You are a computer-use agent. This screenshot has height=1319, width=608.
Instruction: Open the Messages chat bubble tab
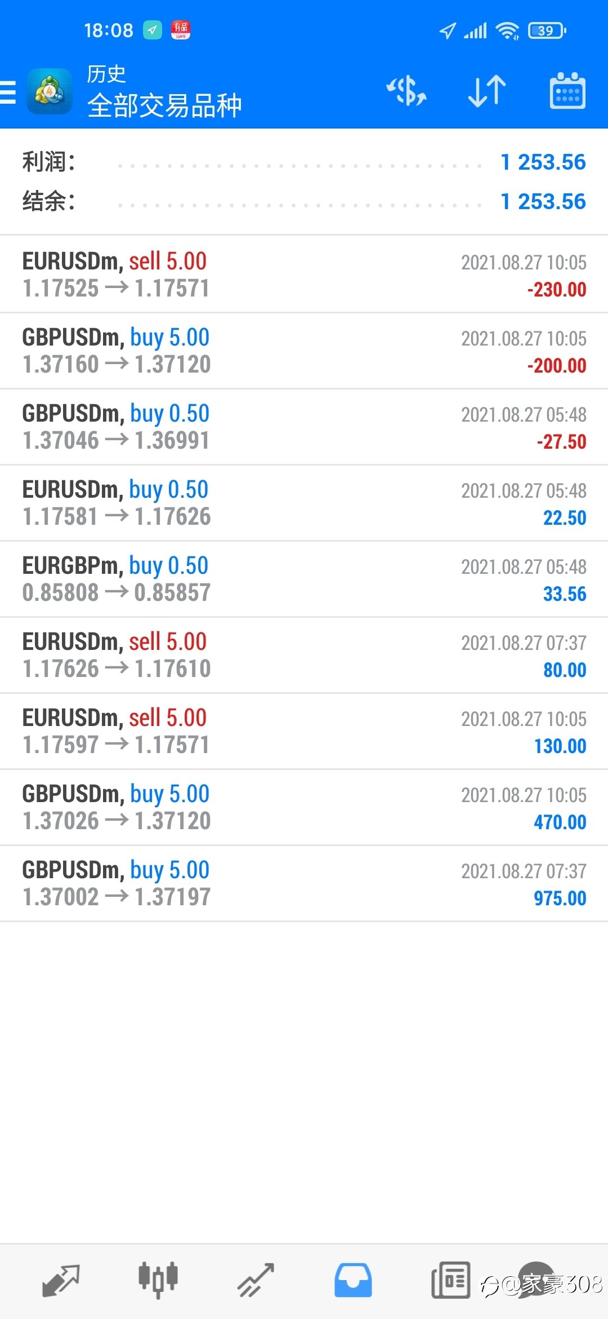(537, 1280)
